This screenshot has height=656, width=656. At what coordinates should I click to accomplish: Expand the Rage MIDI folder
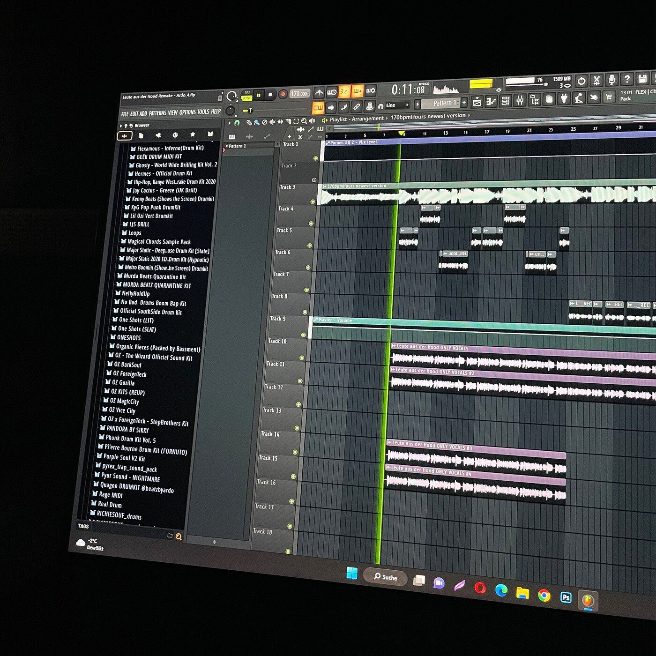click(x=107, y=494)
